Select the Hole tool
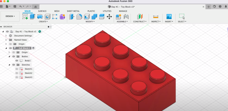Viewport: 228px width, 111px height. click(x=47, y=17)
